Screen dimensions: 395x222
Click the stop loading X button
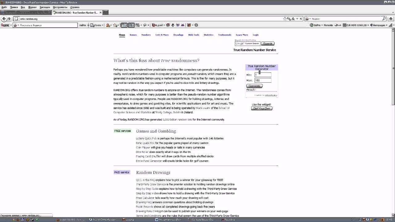pos(301,19)
